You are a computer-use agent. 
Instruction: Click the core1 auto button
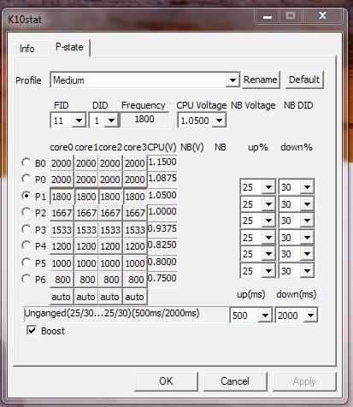pos(86,297)
